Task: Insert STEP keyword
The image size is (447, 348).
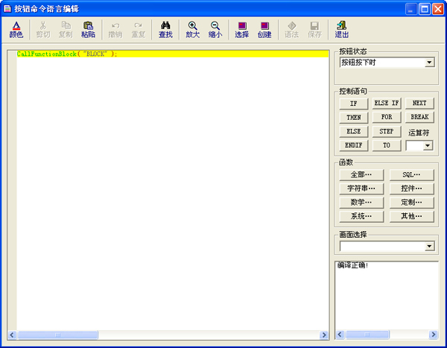Action: pyautogui.click(x=387, y=131)
